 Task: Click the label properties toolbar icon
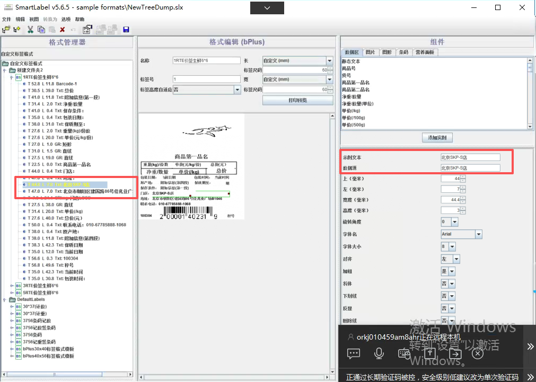[x=87, y=30]
